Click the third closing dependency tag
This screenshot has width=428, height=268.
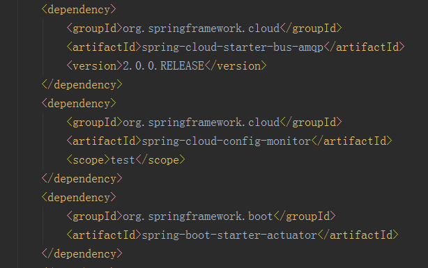(x=82, y=254)
